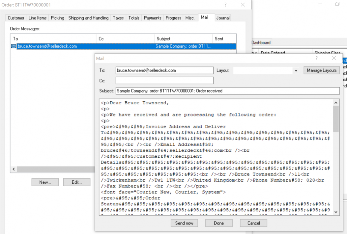Screen dimensions: 347x234
Task: Open the Dashboard tab
Action: [261, 42]
